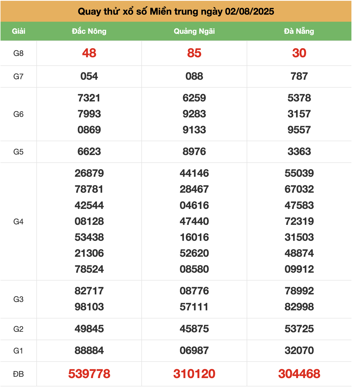Click the Giải column header

[19, 31]
